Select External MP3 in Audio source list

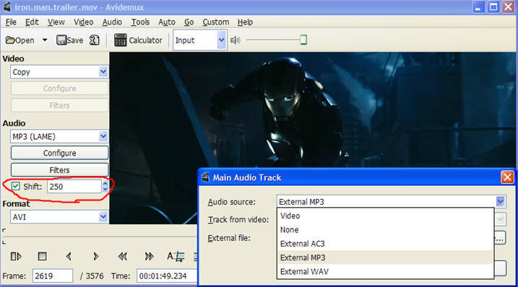(385, 257)
